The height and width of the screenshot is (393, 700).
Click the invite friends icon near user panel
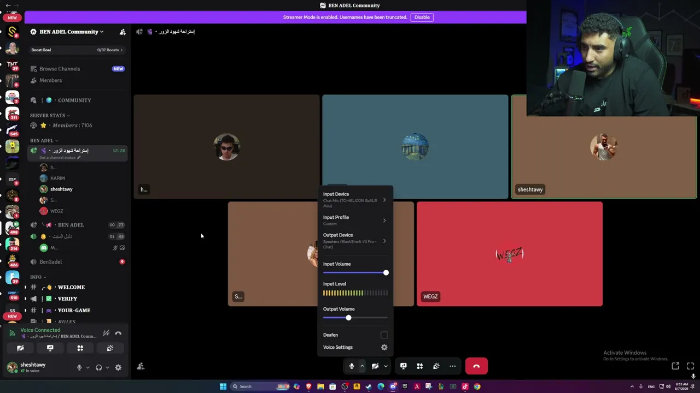point(141,367)
